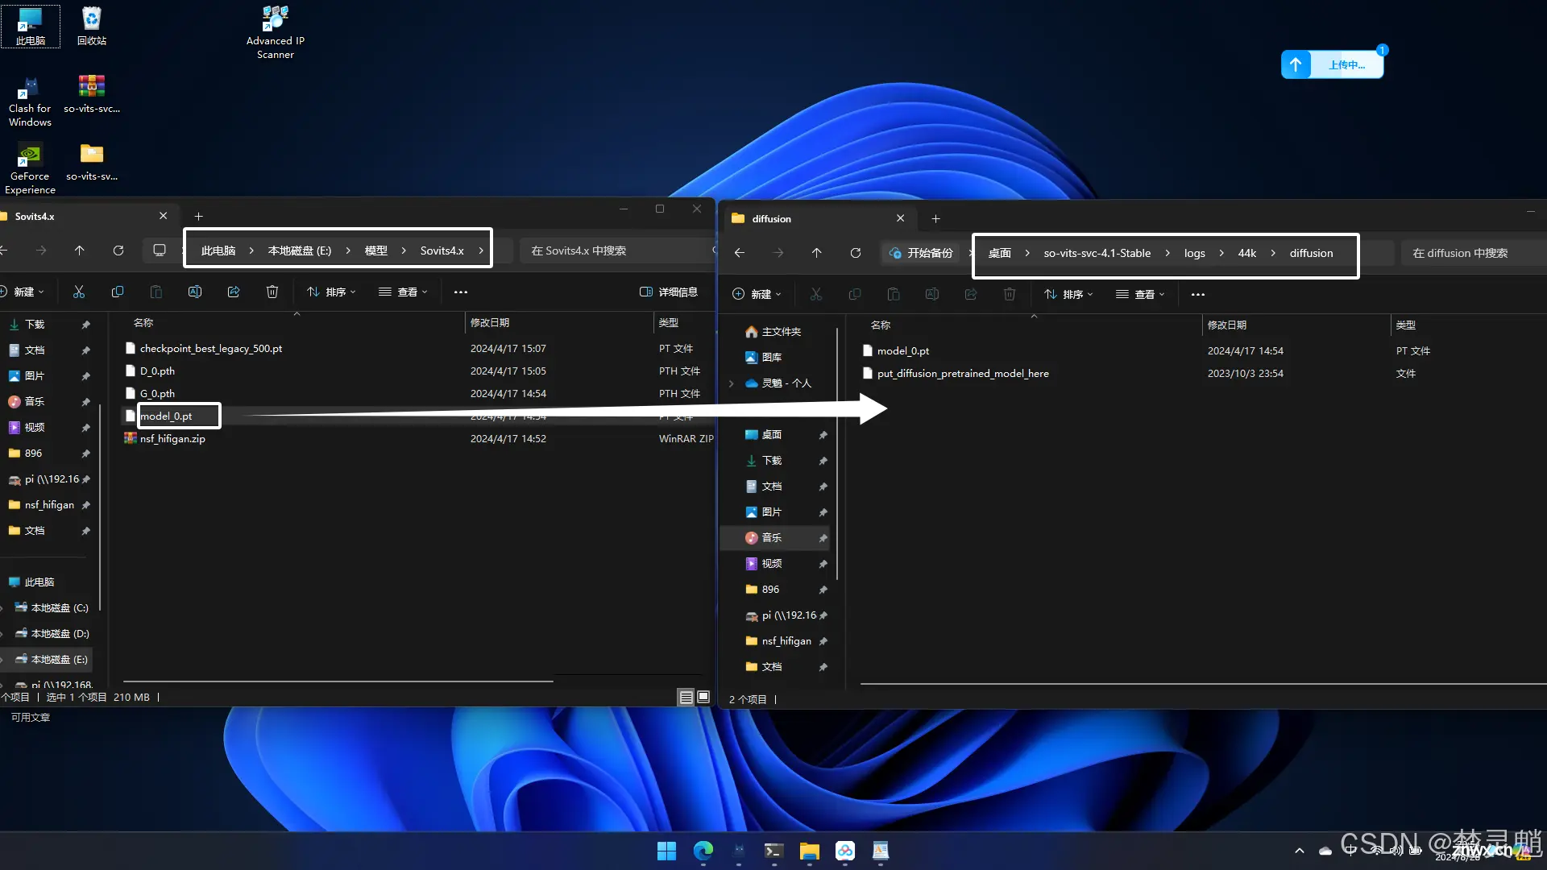
Task: Click rename icon in Sovits4.x toolbar
Action: tap(194, 292)
